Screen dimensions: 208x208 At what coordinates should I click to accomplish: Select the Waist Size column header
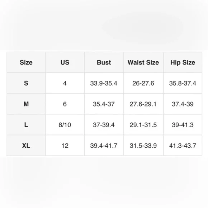click(x=143, y=62)
